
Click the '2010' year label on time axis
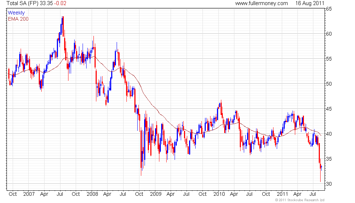point(219,194)
